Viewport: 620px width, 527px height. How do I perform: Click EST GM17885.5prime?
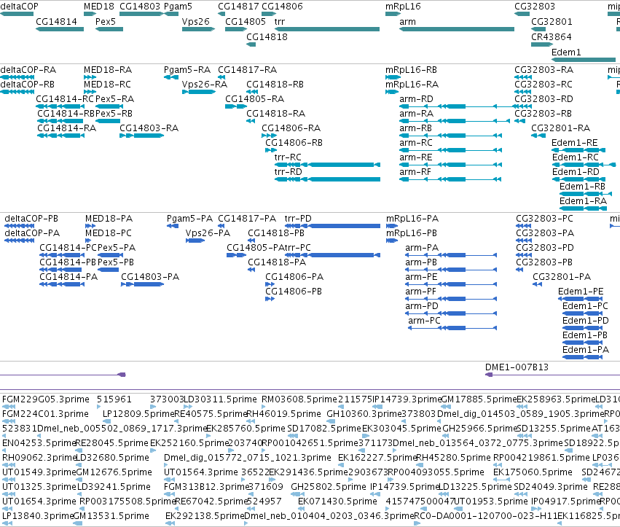click(479, 399)
